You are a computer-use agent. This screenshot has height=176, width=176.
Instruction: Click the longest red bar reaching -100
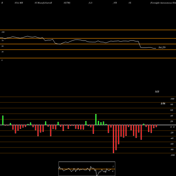tap(113, 139)
